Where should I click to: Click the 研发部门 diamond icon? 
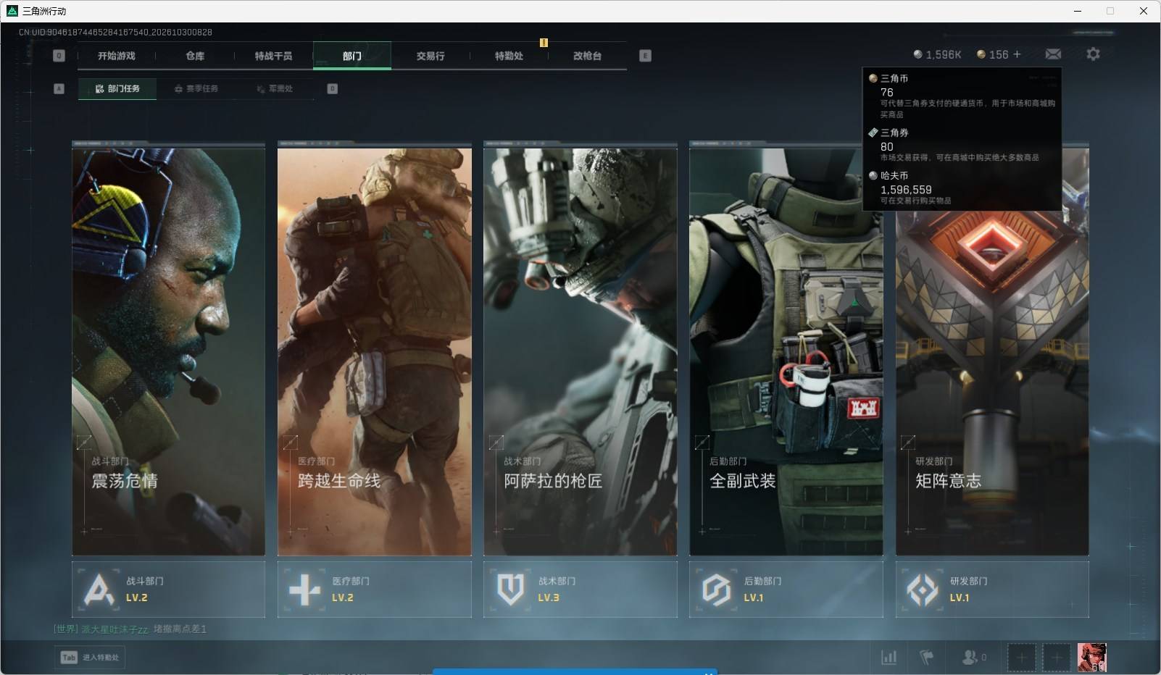click(923, 590)
